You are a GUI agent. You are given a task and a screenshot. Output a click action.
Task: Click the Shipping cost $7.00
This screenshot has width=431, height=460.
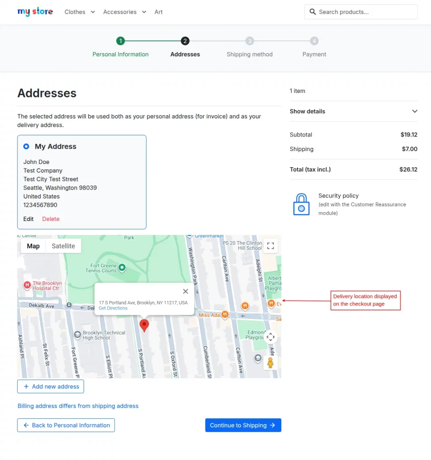(x=409, y=149)
